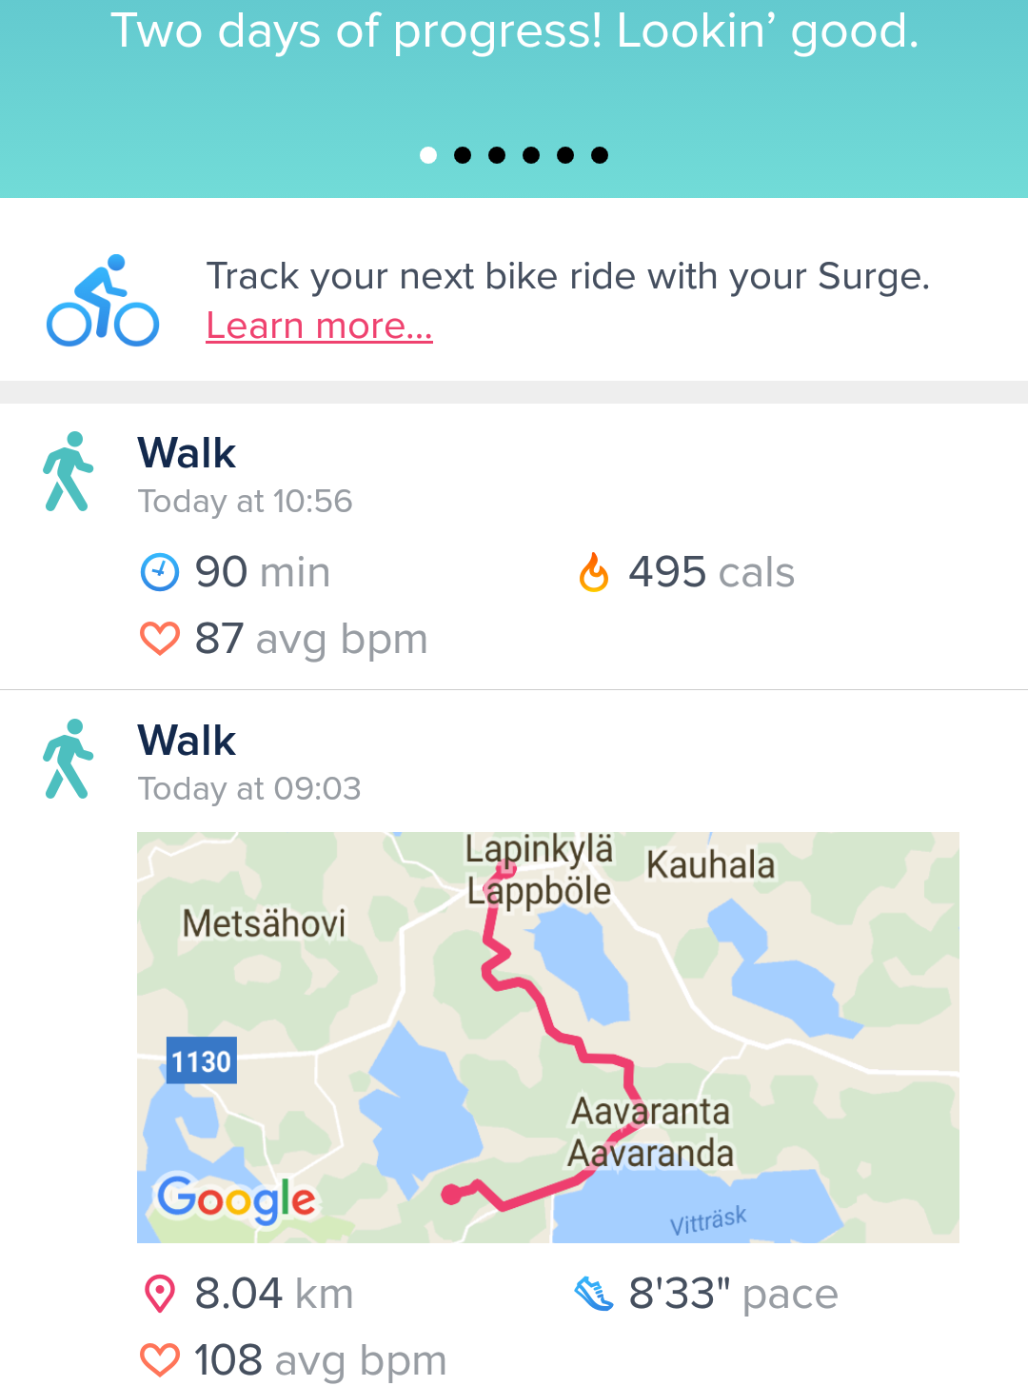Tap the pink location pin distance icon
The image size is (1028, 1386).
tap(159, 1294)
